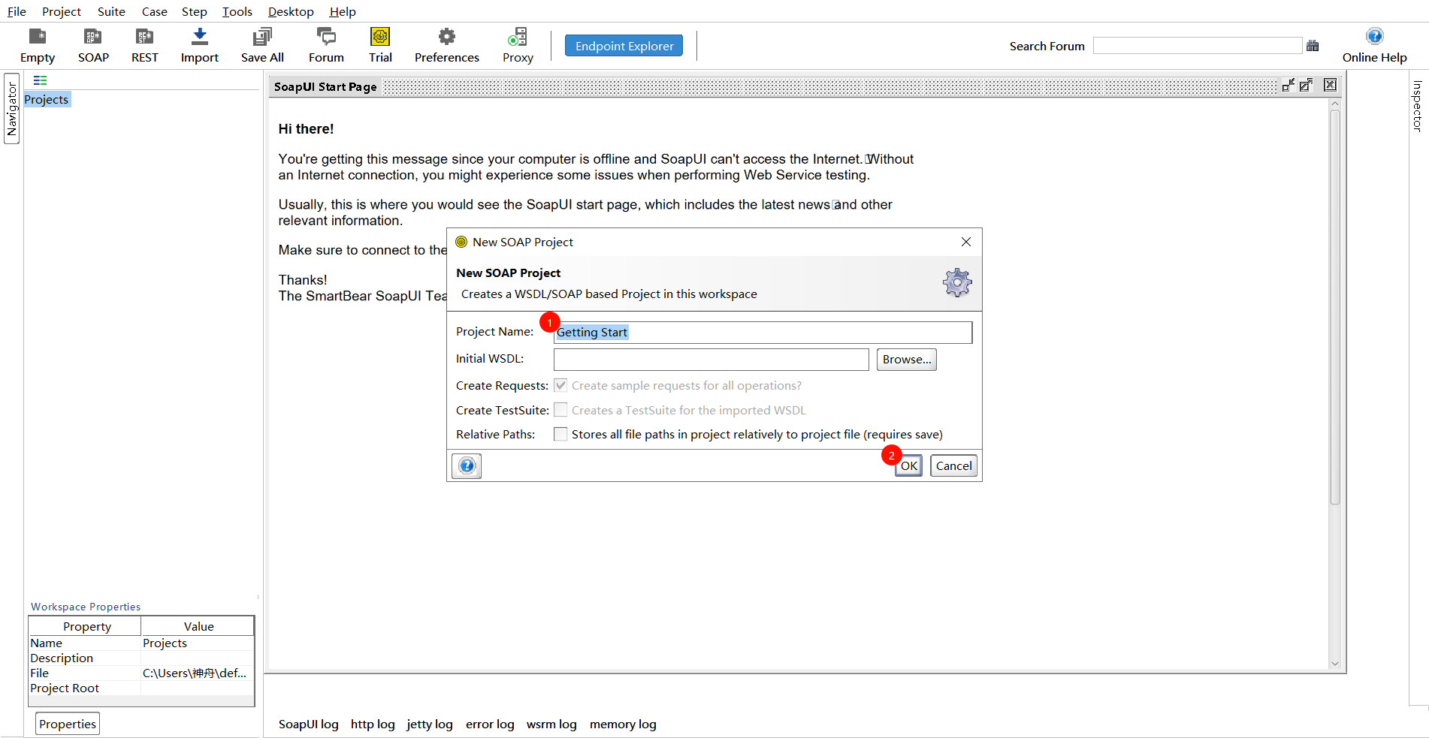Open the SoapUI log tab

(x=309, y=724)
